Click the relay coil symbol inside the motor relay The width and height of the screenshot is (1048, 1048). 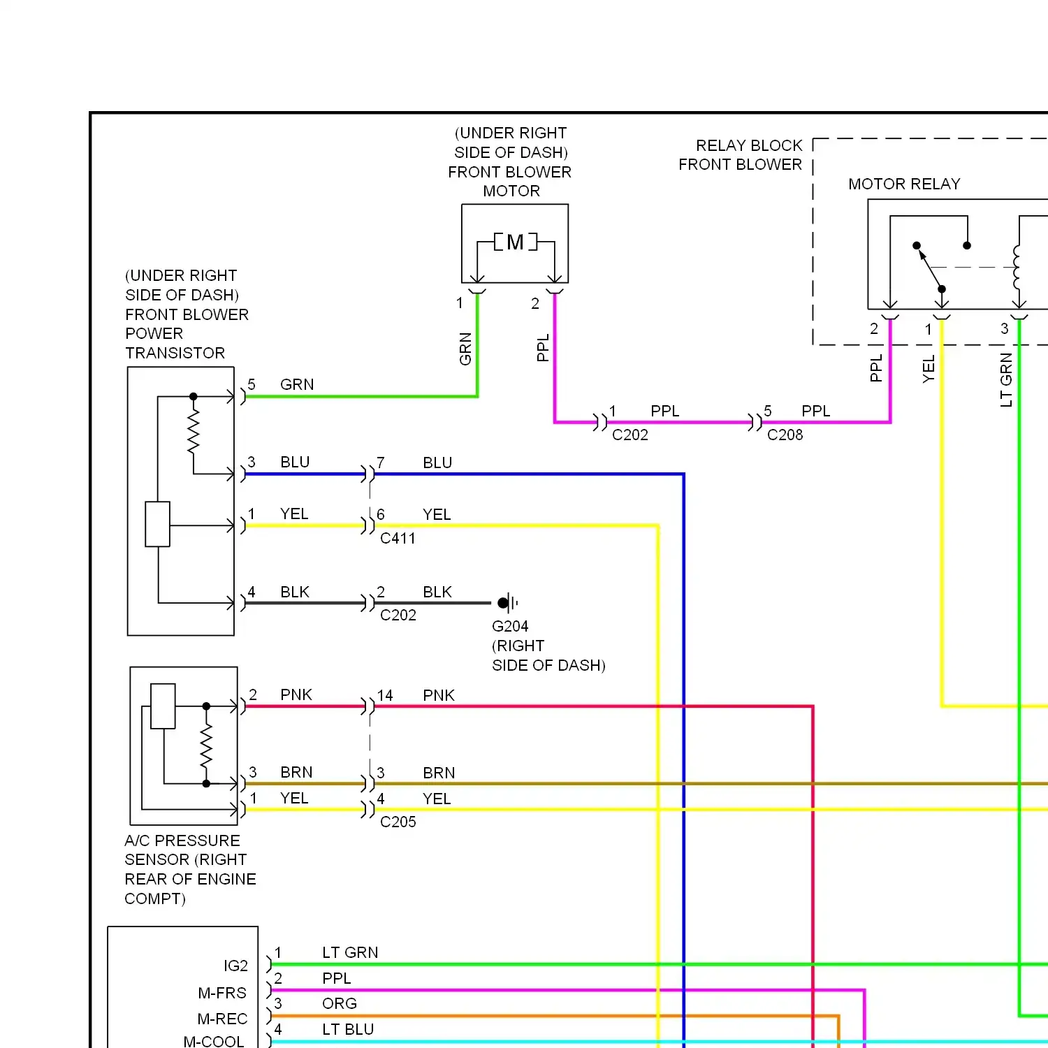tap(1017, 267)
